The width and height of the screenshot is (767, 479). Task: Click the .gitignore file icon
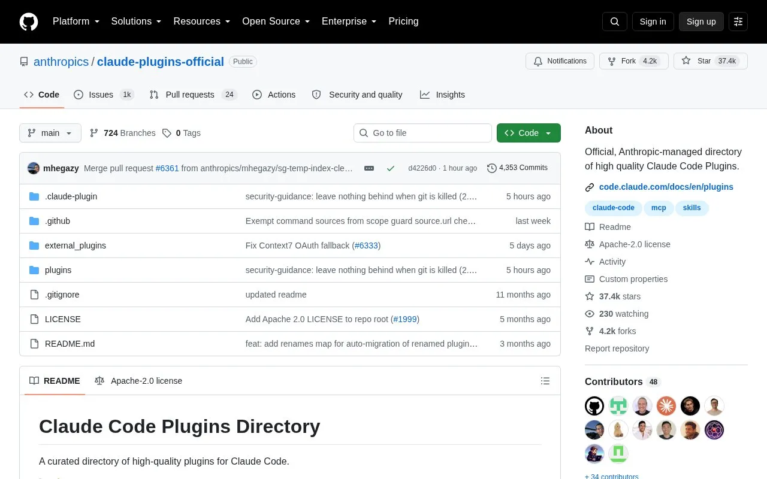pyautogui.click(x=34, y=295)
